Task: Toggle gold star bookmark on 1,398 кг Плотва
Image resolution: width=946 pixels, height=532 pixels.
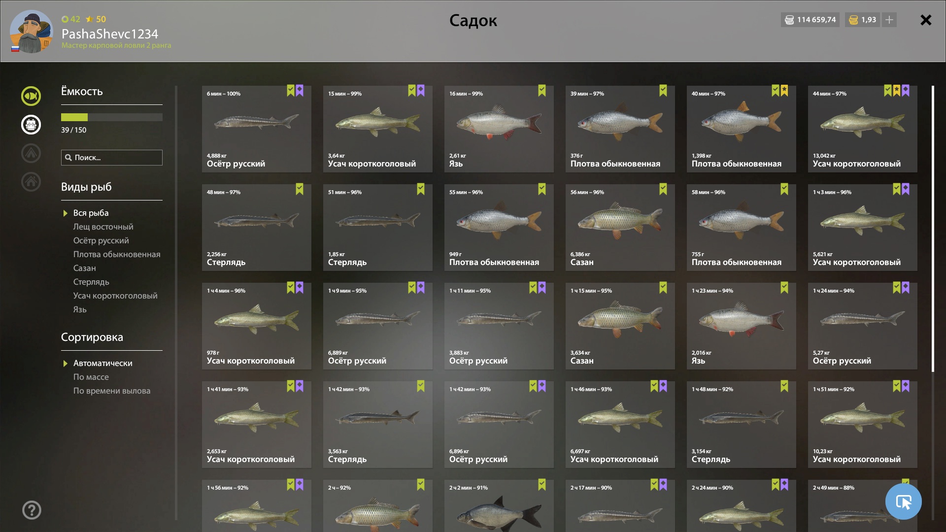Action: [784, 91]
